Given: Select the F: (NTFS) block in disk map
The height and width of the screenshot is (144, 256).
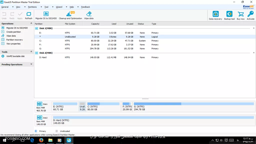Looking at the screenshot, I should (x=127, y=106).
